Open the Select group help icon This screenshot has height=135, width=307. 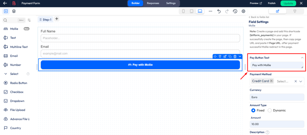point(28,74)
